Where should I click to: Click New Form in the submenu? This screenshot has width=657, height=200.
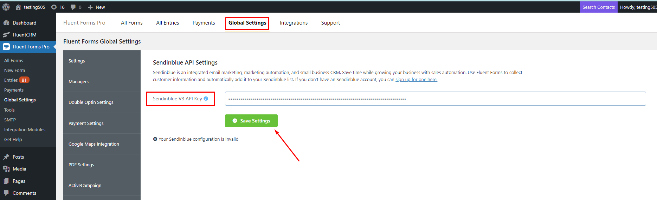coord(15,70)
